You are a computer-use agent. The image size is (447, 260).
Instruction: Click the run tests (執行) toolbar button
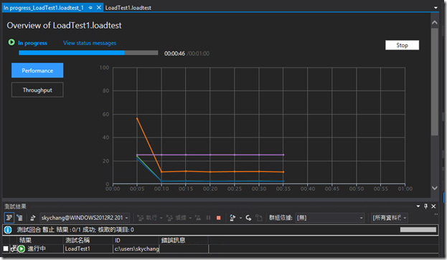147,218
